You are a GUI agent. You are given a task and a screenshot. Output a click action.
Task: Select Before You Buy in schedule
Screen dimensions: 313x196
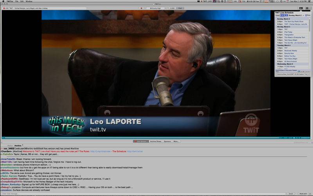tap(290, 56)
